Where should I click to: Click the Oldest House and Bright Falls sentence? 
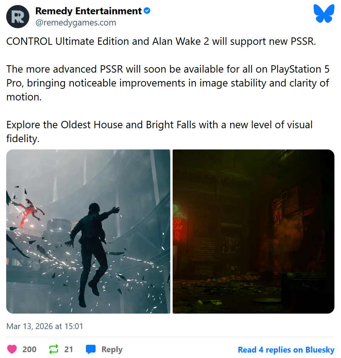point(159,132)
